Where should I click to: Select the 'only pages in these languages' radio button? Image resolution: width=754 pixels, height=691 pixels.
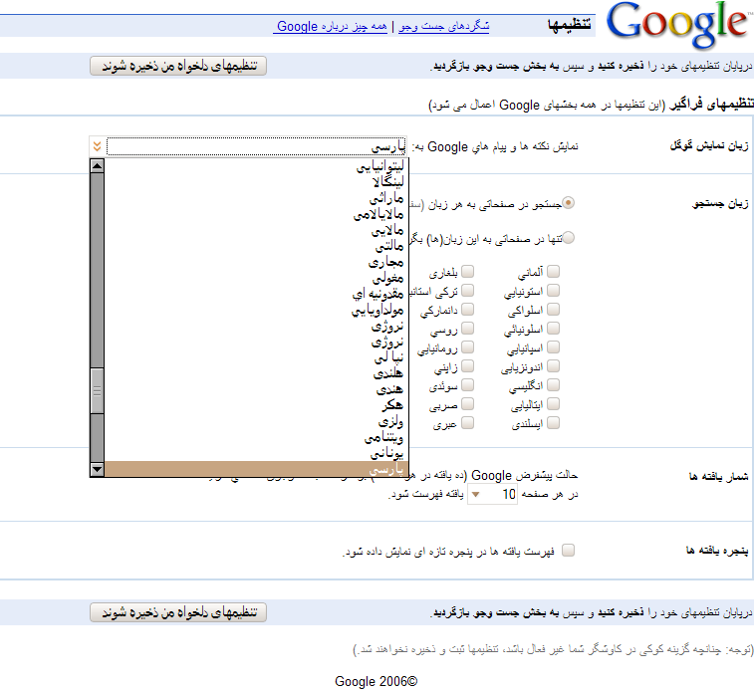(569, 237)
